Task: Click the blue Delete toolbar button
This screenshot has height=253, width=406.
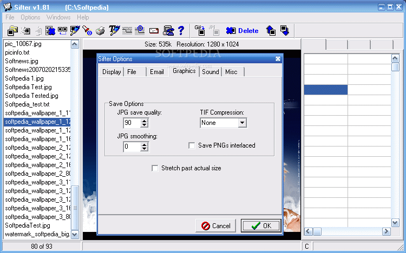Action: coord(242,31)
